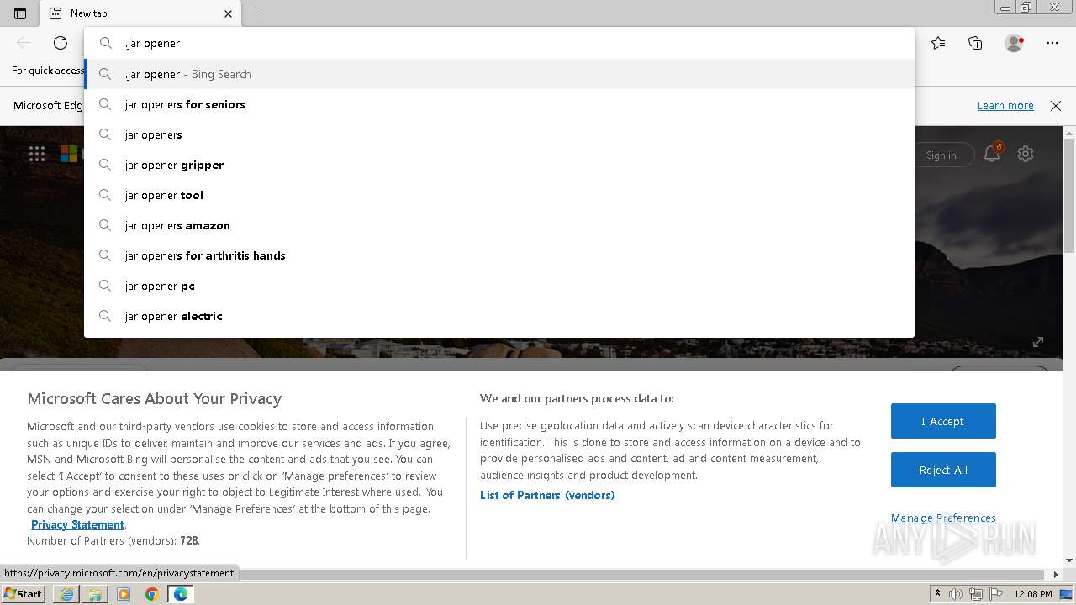
Task: Open the app launcher grid icon
Action: point(37,154)
